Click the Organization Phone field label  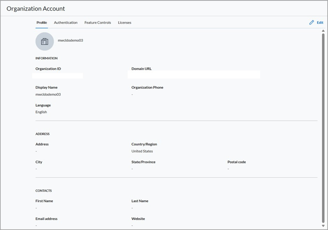147,88
